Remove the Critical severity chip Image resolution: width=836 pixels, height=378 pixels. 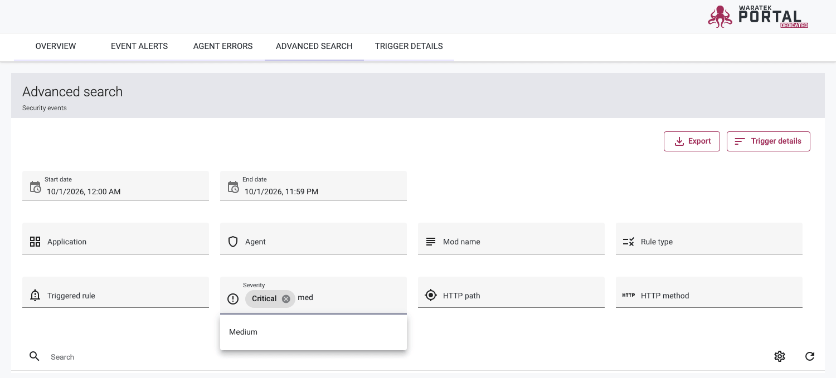[286, 299]
